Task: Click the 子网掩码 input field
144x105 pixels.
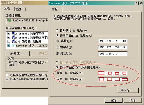Action: pos(113,47)
